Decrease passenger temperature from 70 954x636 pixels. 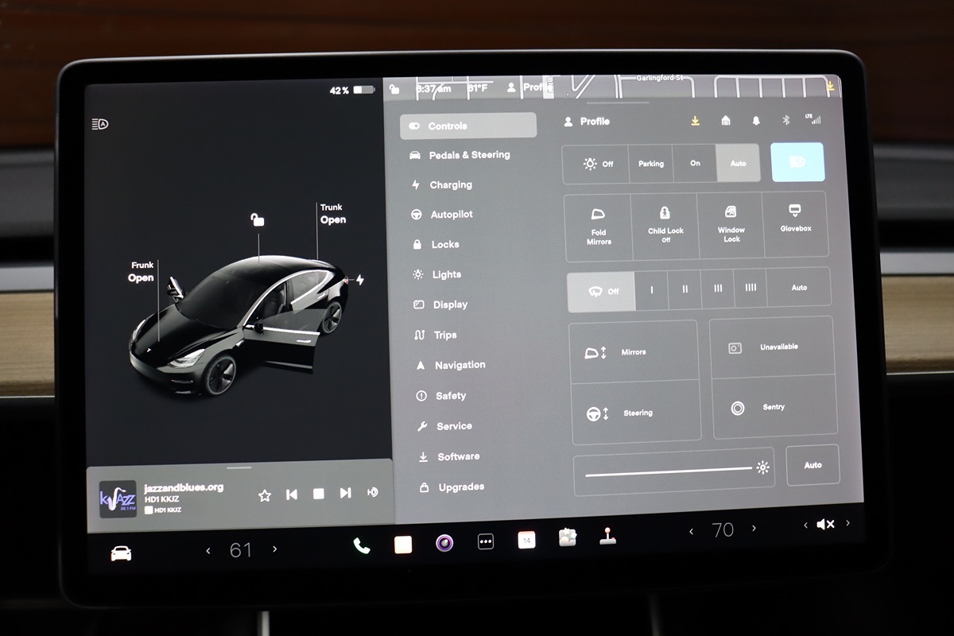691,531
